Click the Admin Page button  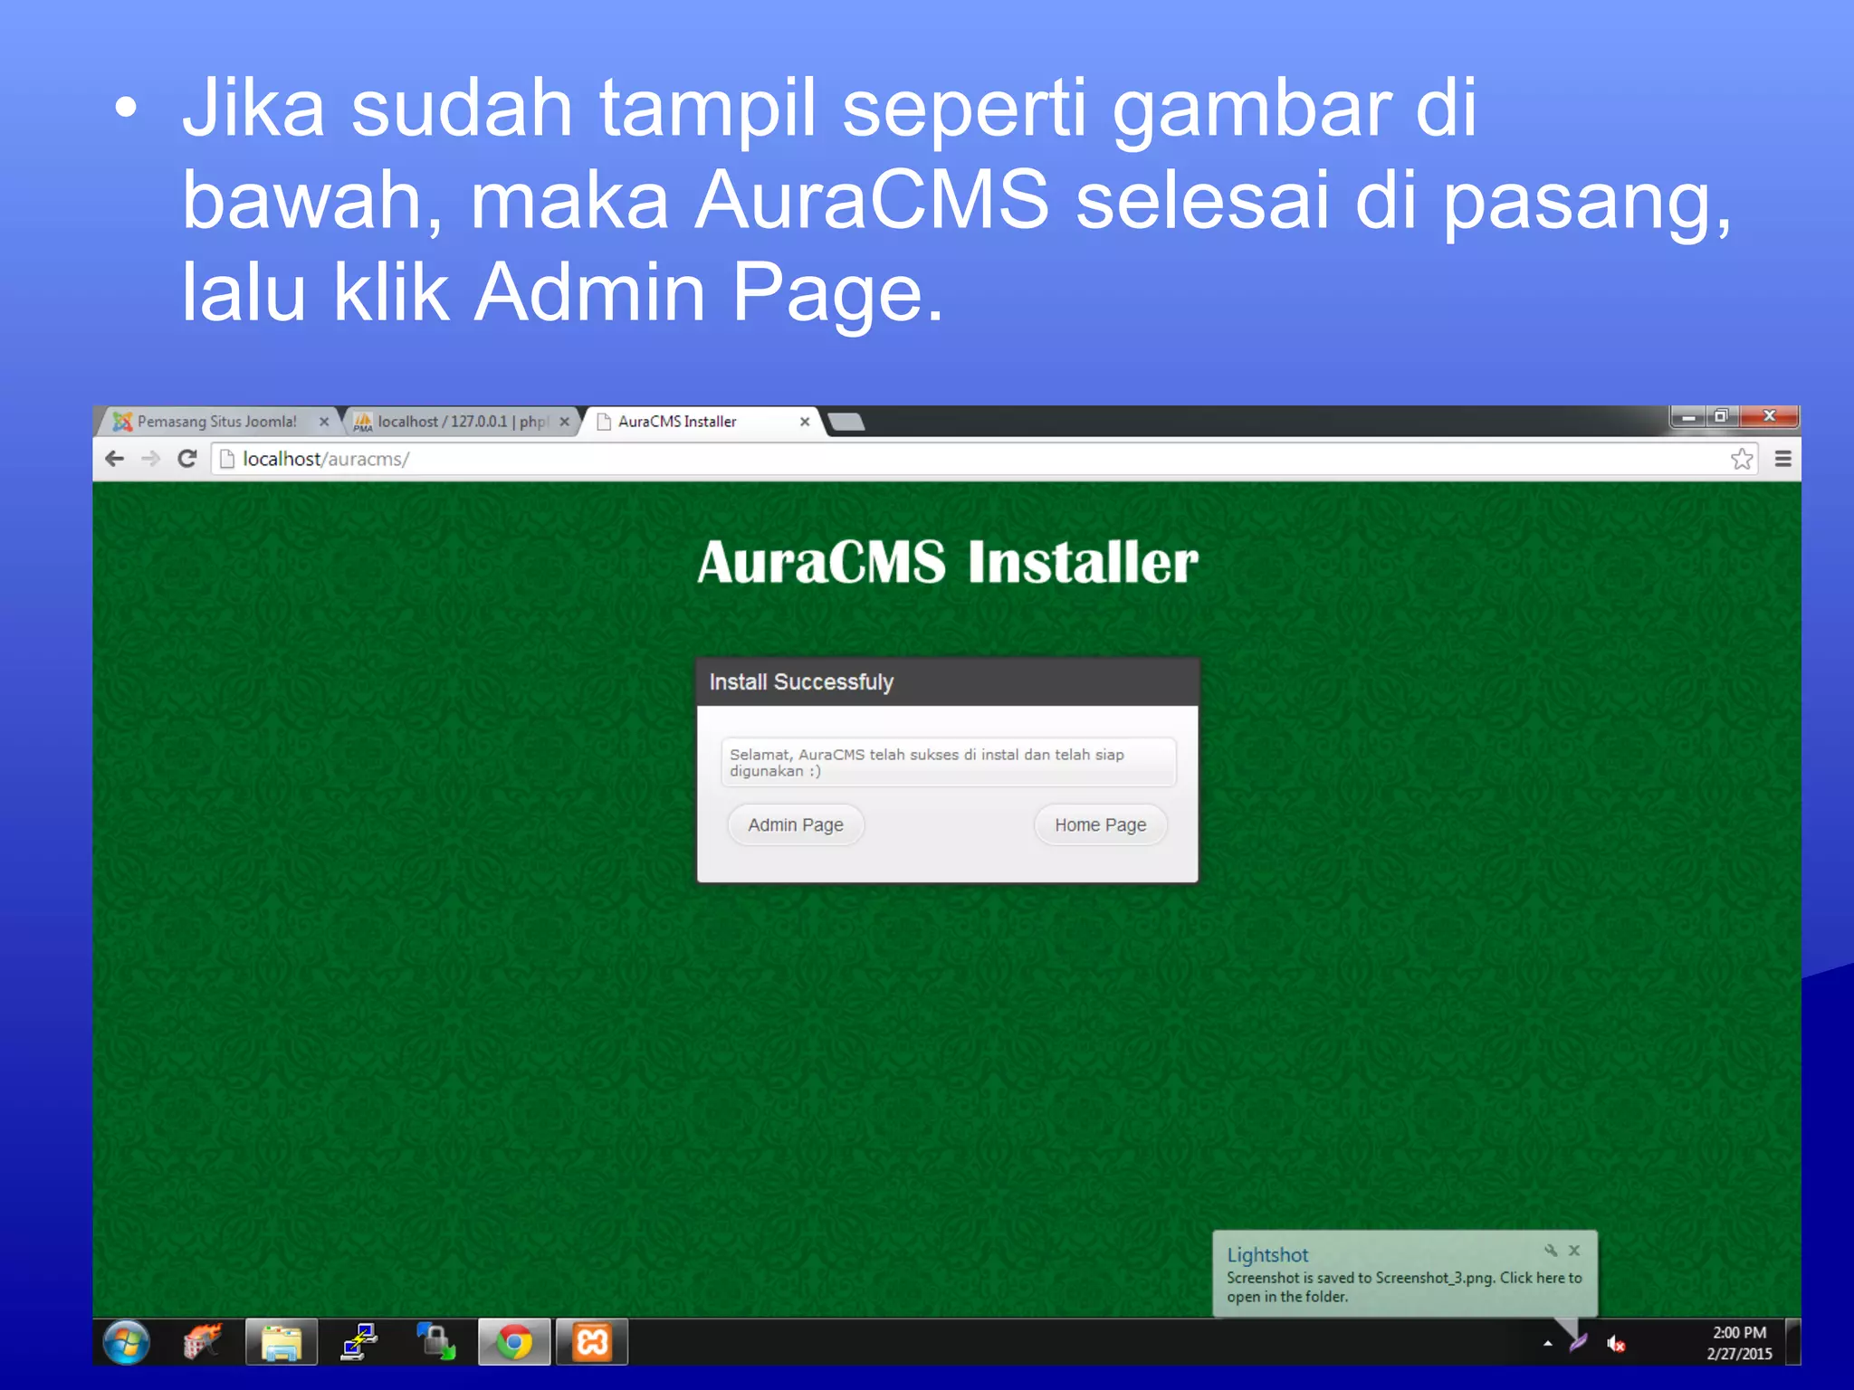point(796,824)
